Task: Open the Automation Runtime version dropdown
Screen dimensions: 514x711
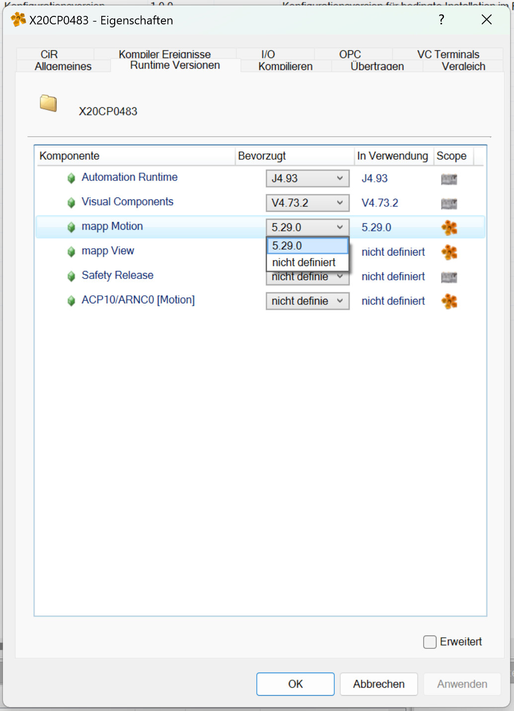Action: 307,178
